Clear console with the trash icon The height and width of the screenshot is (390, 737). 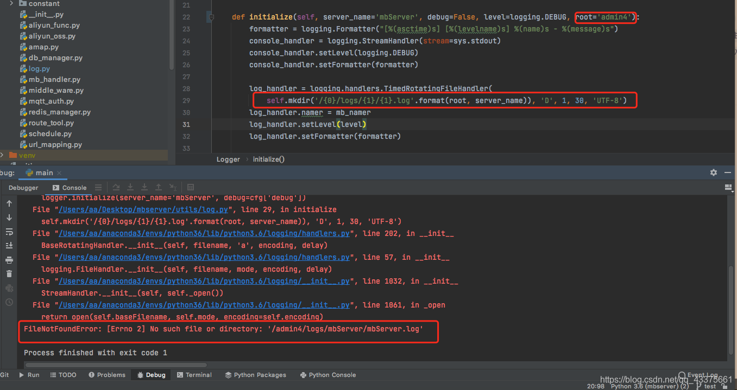9,274
